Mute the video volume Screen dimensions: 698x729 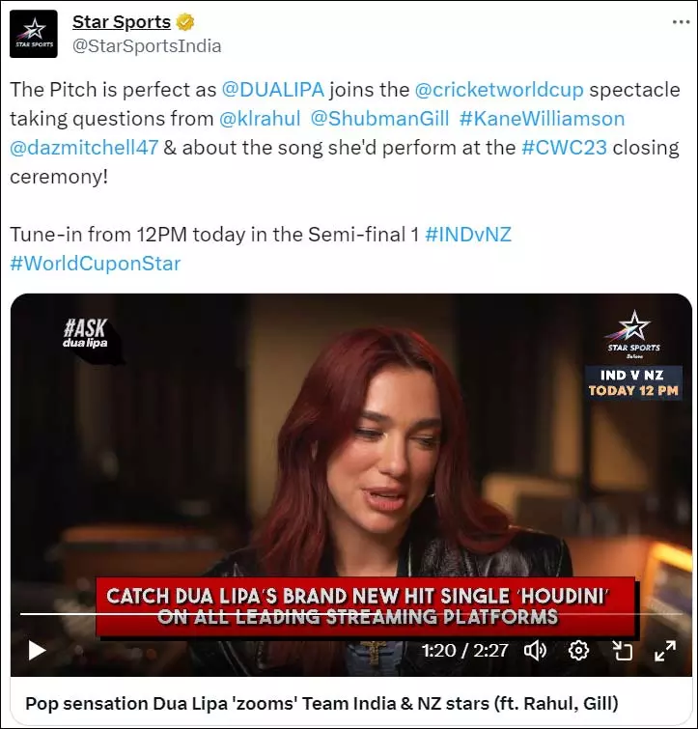click(x=535, y=651)
